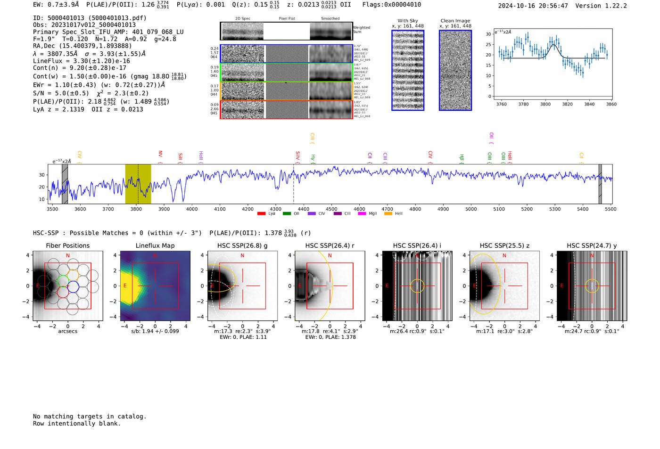Click the 'Flags:0x00004010' text
This screenshot has height=449, width=660.
[x=392, y=4]
